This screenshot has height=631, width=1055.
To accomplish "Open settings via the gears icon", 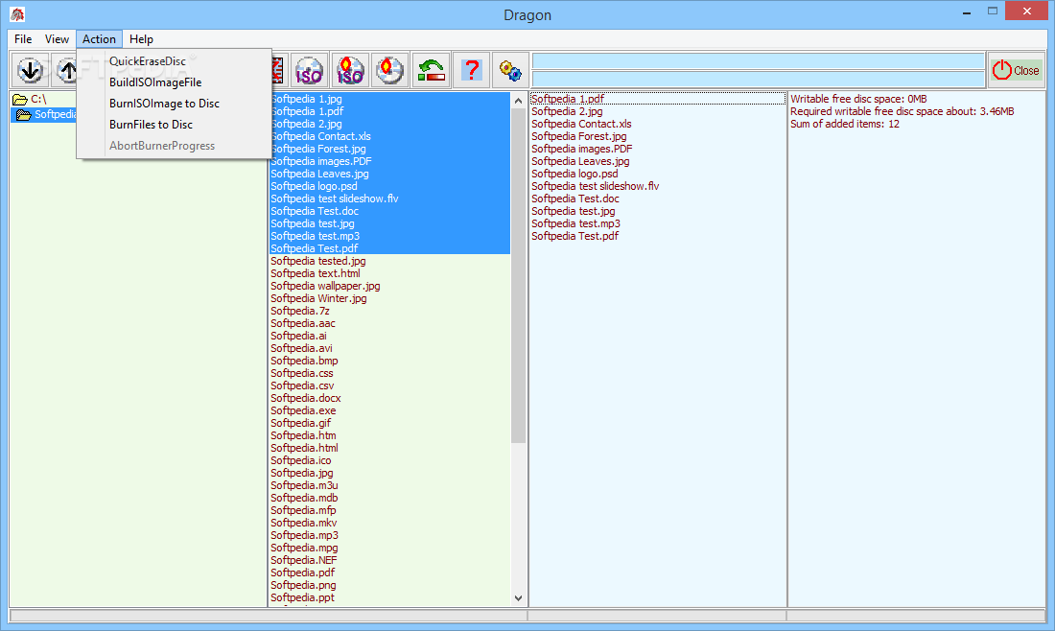I will [510, 70].
